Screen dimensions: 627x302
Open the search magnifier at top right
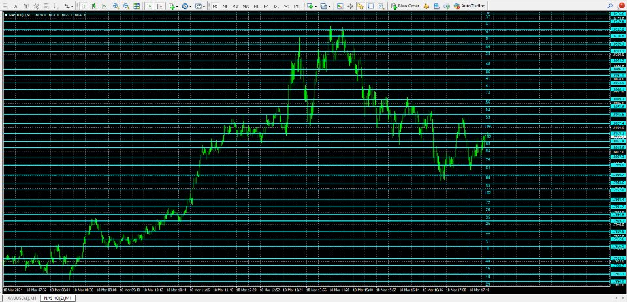pyautogui.click(x=610, y=6)
